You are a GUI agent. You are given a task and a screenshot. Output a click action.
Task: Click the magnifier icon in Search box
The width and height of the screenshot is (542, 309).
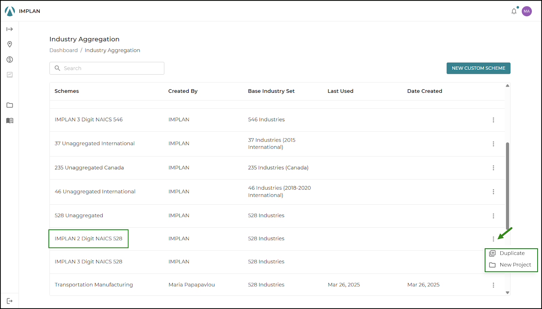pos(58,68)
